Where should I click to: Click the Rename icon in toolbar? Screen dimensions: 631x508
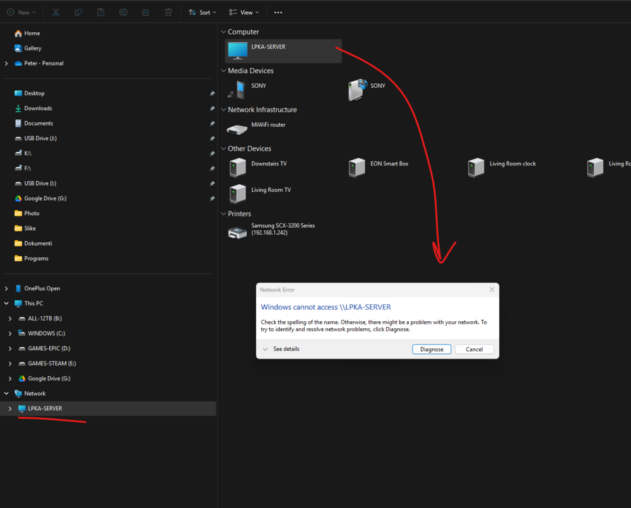click(123, 13)
